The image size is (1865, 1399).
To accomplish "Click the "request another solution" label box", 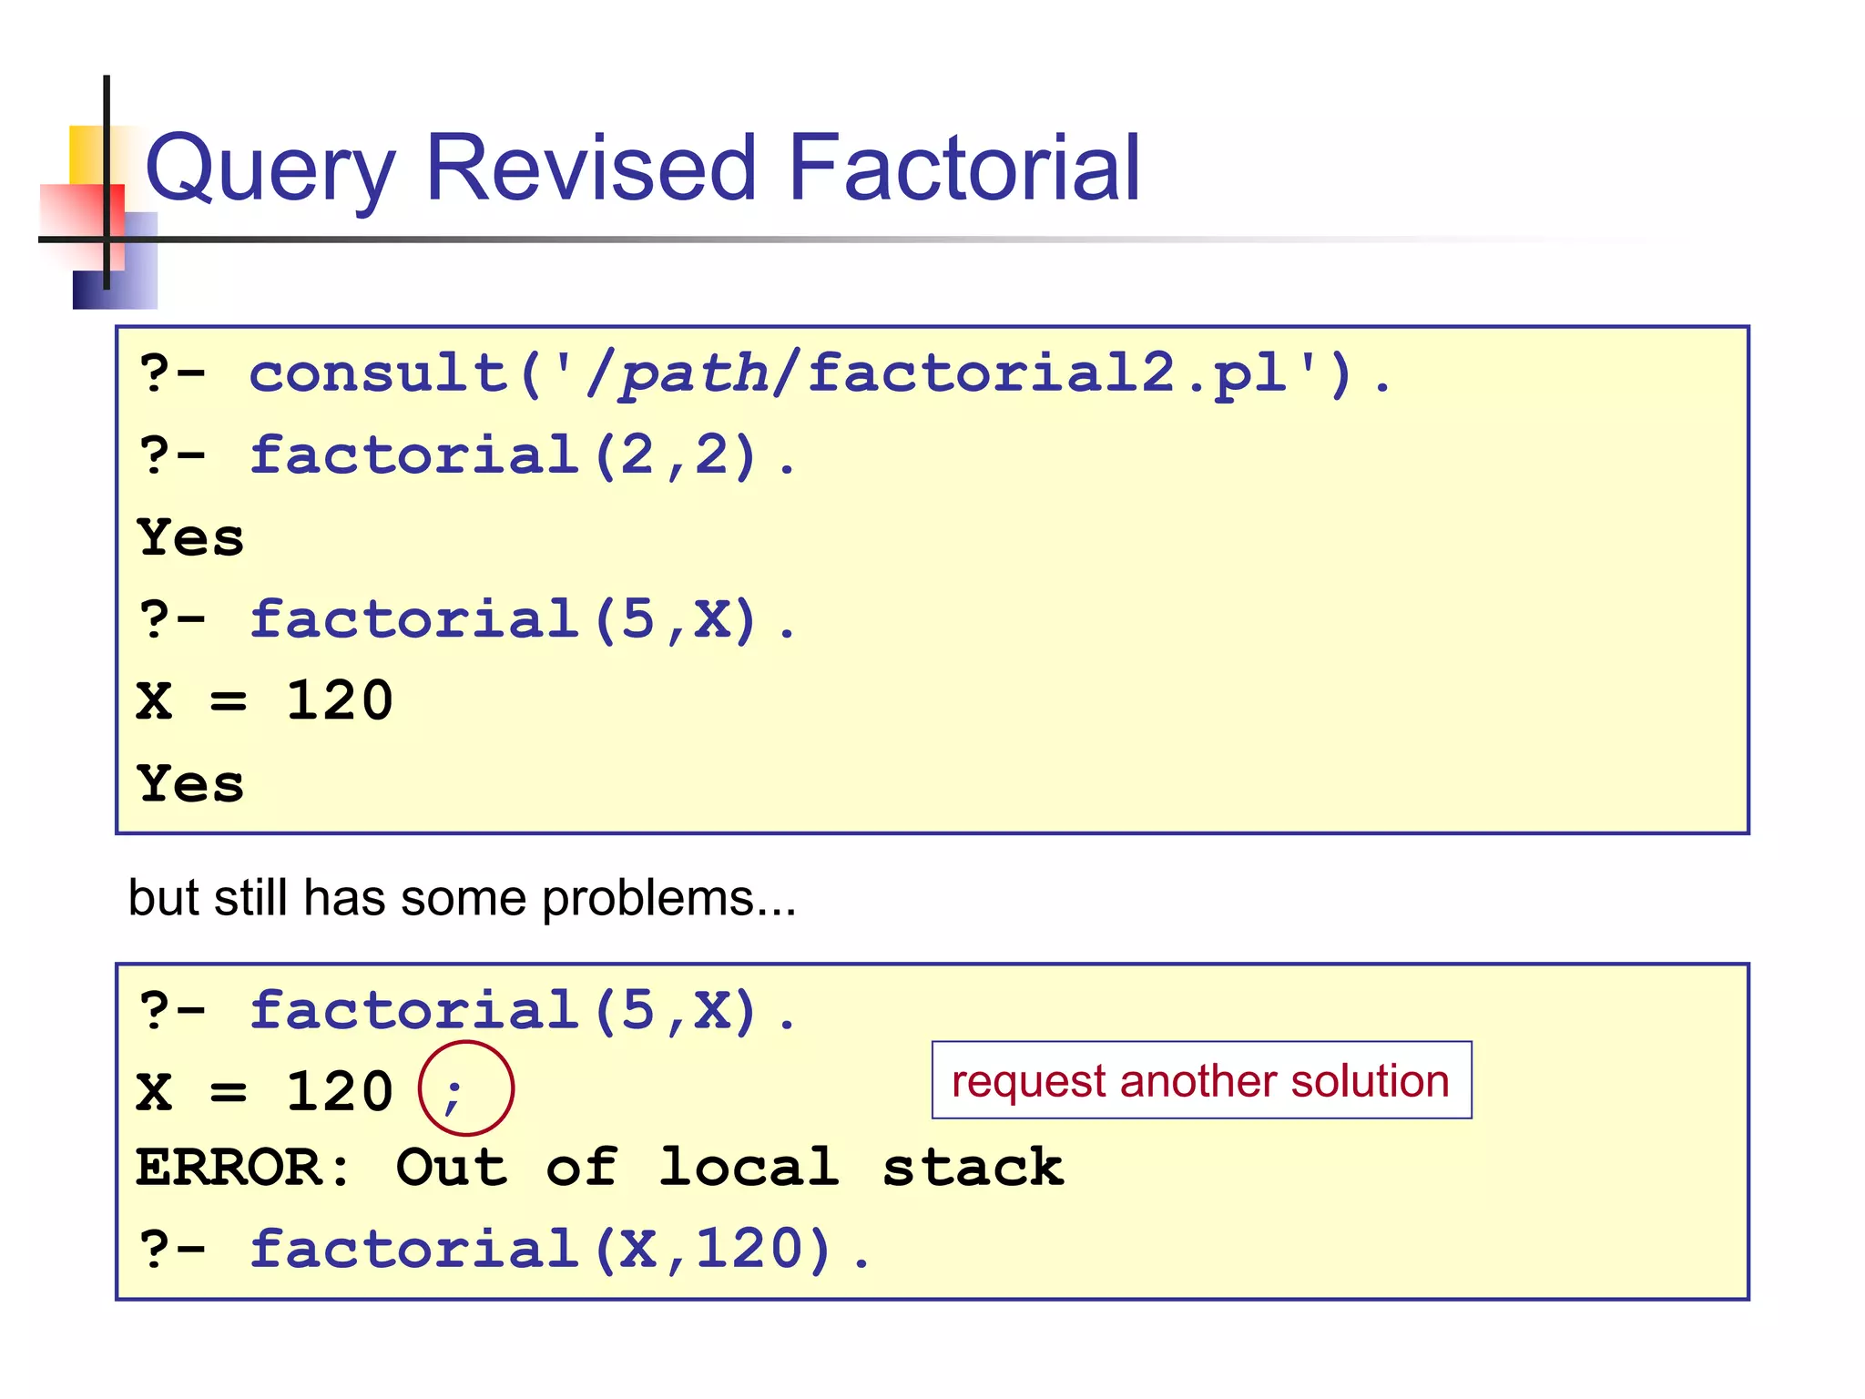I will click(1201, 1080).
